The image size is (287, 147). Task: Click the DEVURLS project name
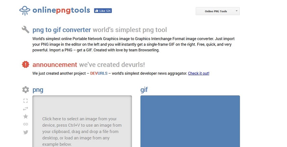pyautogui.click(x=99, y=73)
